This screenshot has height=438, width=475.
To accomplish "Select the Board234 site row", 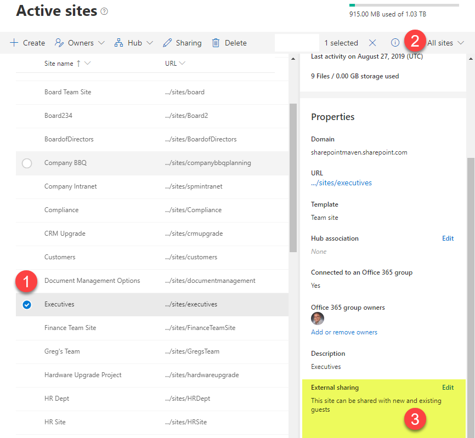I will pos(152,116).
